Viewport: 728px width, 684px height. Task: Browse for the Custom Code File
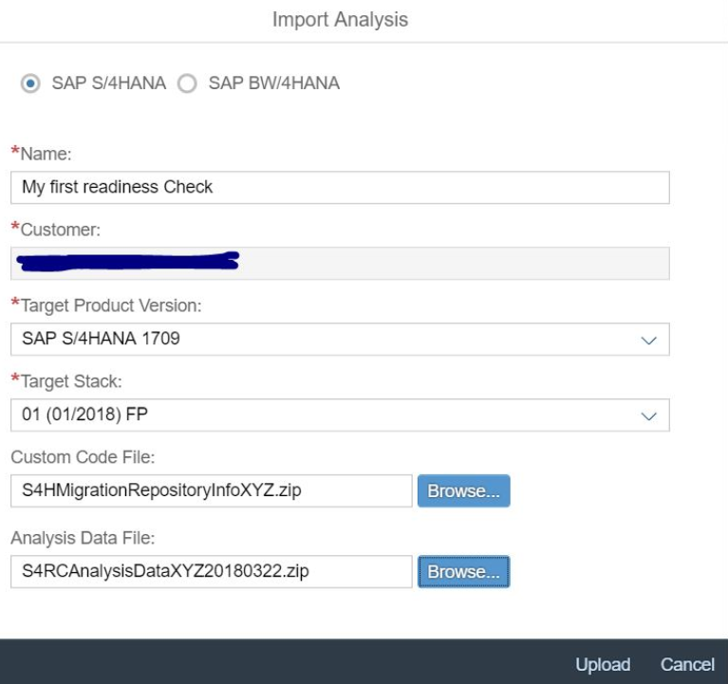(x=463, y=490)
